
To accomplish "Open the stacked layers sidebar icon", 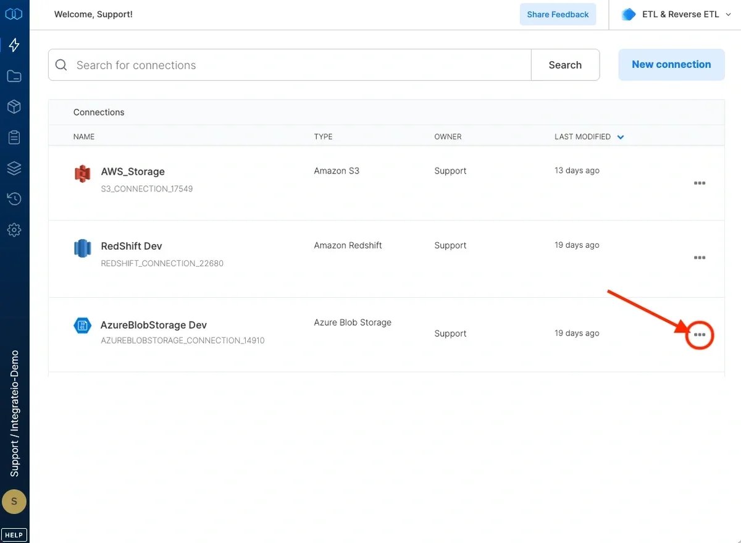I will pos(14,167).
